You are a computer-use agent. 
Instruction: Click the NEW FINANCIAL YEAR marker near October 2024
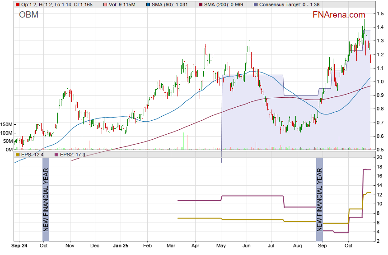click(45, 199)
